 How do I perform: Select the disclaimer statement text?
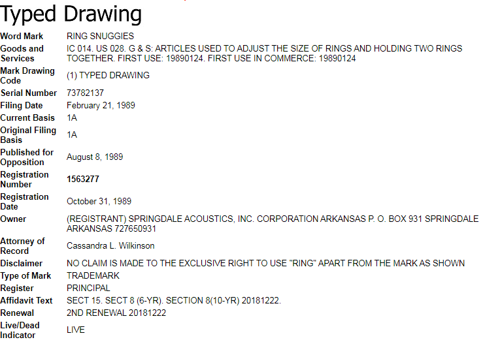pyautogui.click(x=265, y=264)
